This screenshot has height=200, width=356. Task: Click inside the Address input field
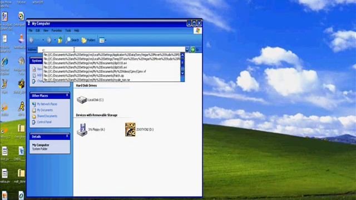111,49
